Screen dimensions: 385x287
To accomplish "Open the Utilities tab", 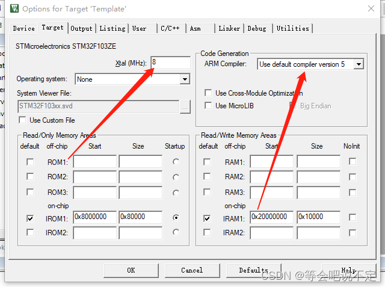I will tap(293, 28).
